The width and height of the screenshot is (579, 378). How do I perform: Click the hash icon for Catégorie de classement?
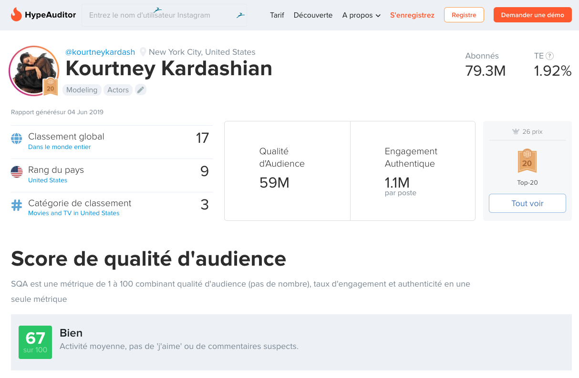(x=17, y=205)
